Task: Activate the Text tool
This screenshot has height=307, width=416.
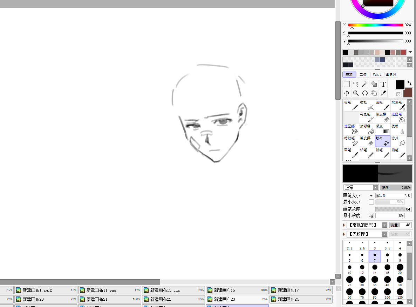Action: click(383, 84)
